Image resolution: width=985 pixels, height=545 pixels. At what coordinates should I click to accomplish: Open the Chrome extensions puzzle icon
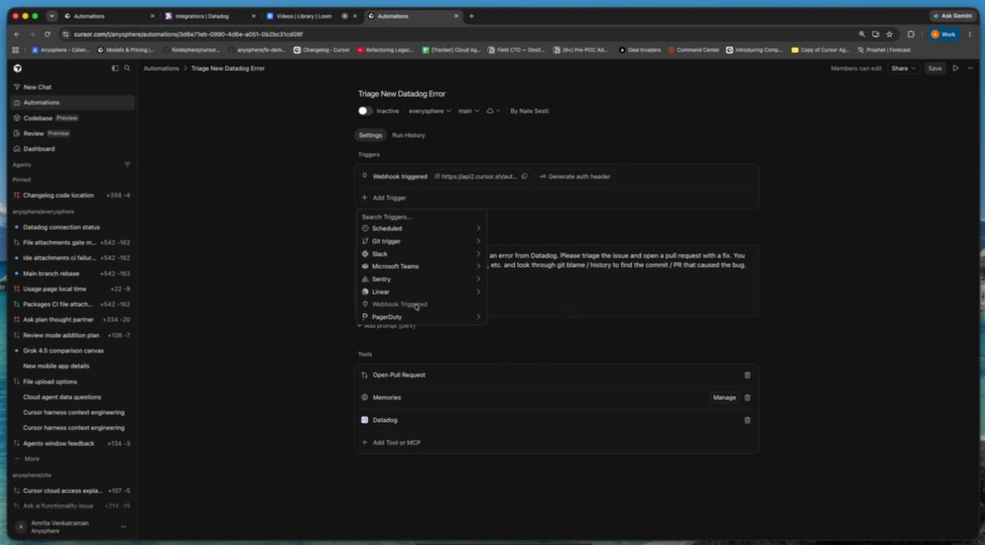point(910,34)
